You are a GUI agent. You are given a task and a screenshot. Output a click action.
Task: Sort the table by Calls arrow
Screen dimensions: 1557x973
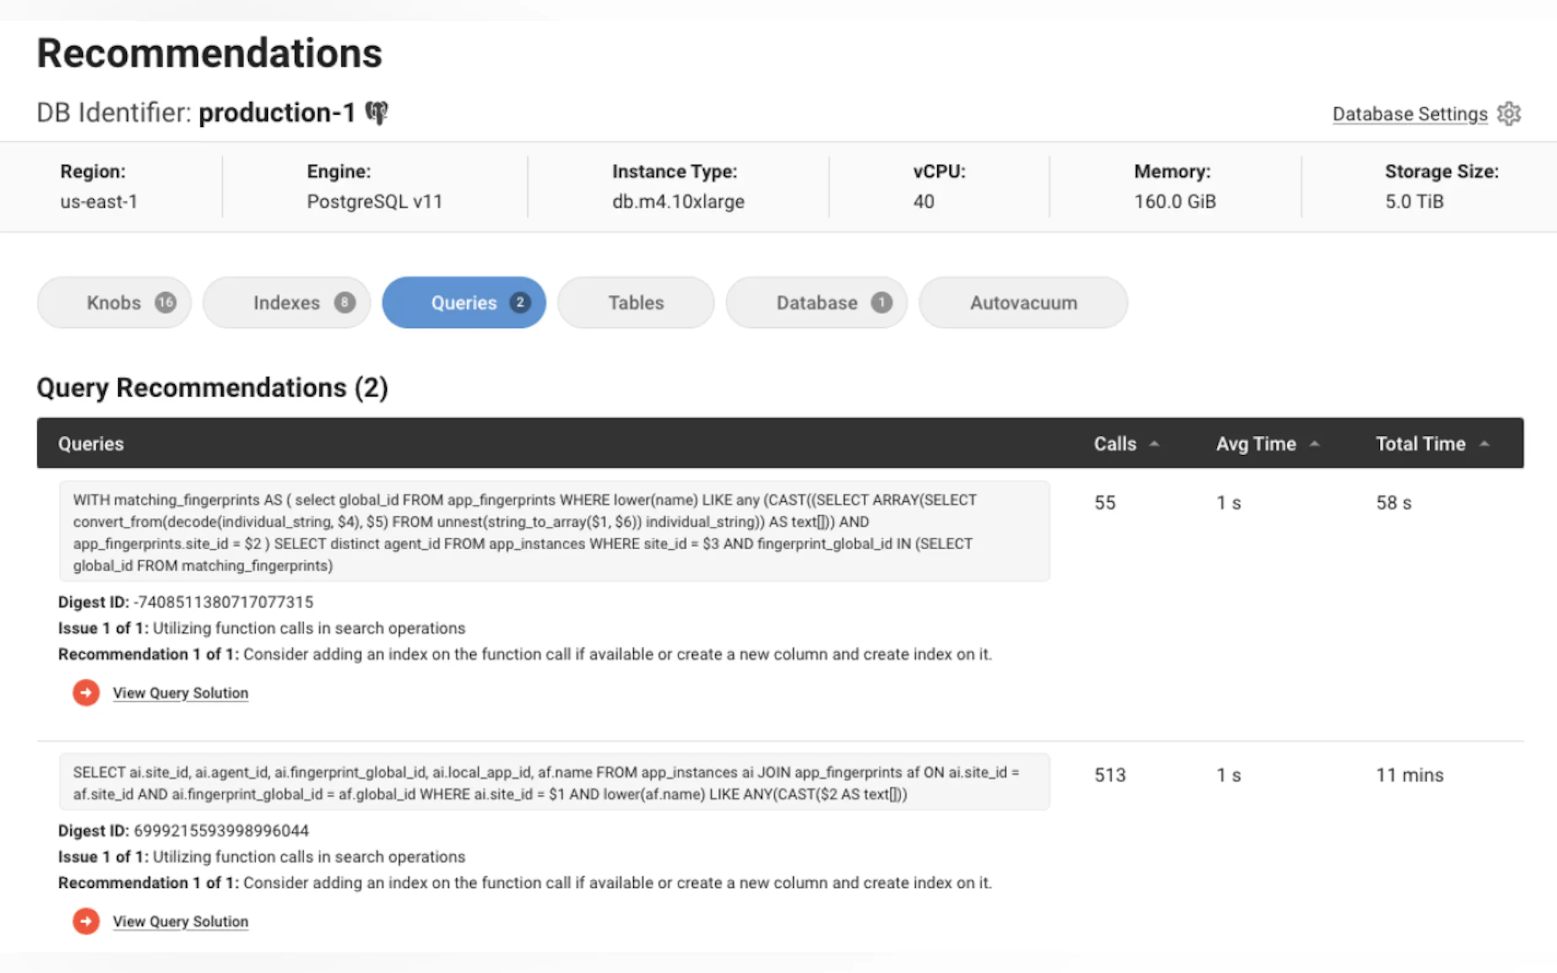(x=1154, y=444)
